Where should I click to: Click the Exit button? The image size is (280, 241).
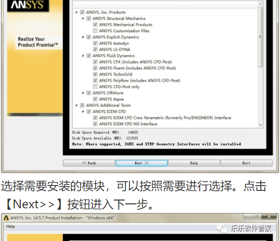coord(247,163)
